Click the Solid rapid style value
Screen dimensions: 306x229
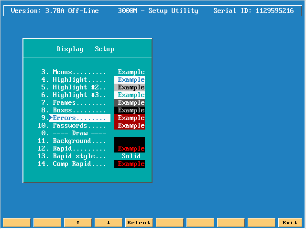point(131,156)
